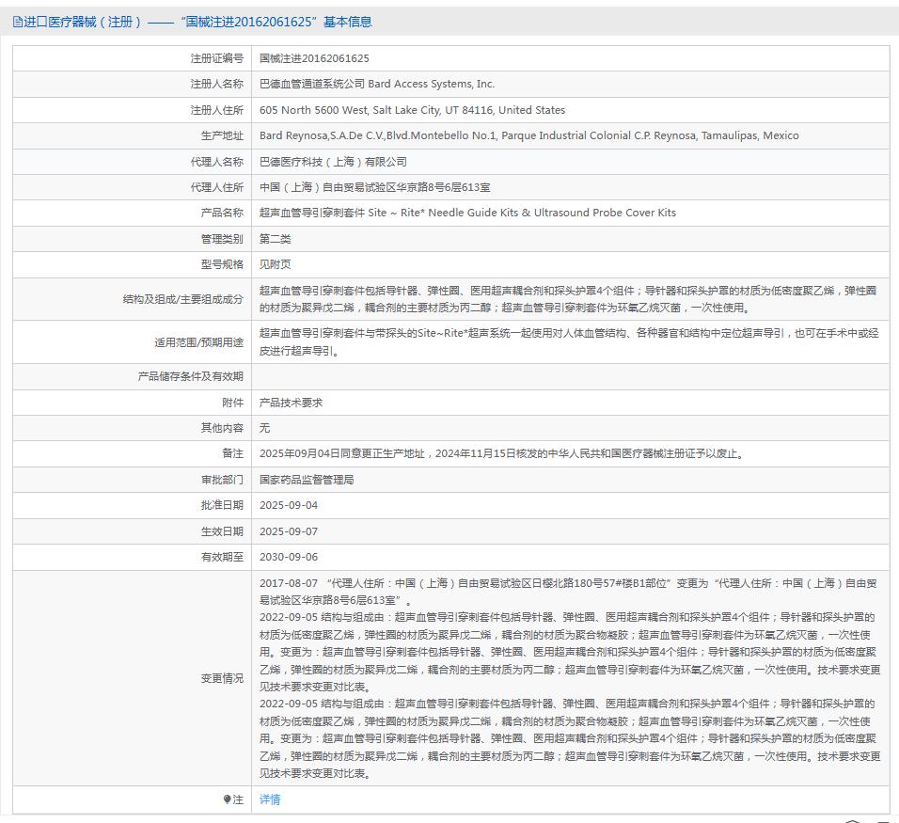Select the 第二类 management category cell
The height and width of the screenshot is (823, 899).
point(273,239)
